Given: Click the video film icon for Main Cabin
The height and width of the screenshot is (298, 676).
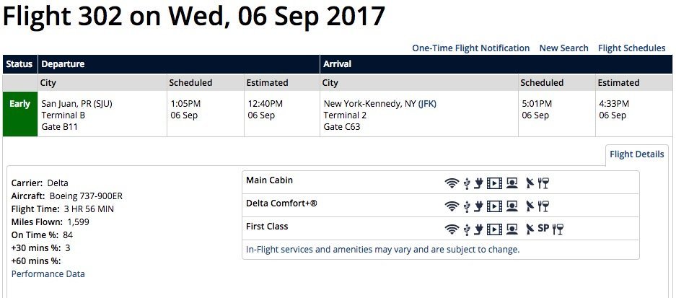Looking at the screenshot, I should coord(494,183).
